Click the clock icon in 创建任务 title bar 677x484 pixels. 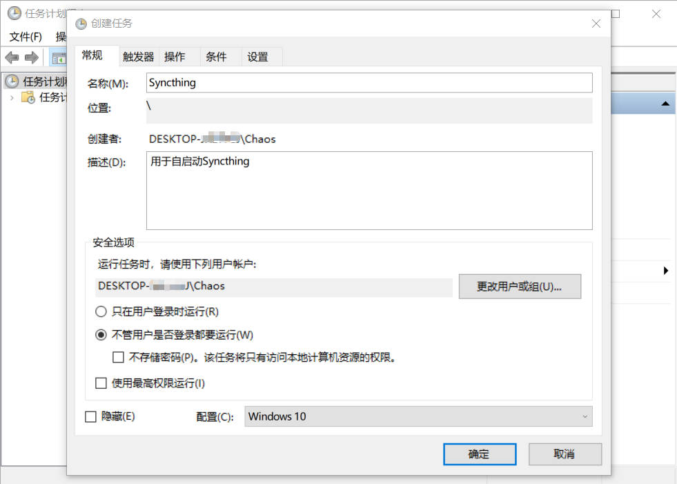coord(81,23)
